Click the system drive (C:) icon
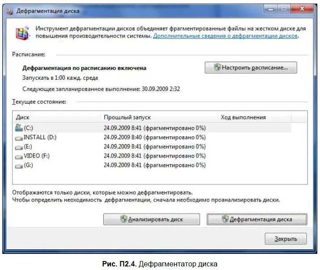 pyautogui.click(x=19, y=128)
